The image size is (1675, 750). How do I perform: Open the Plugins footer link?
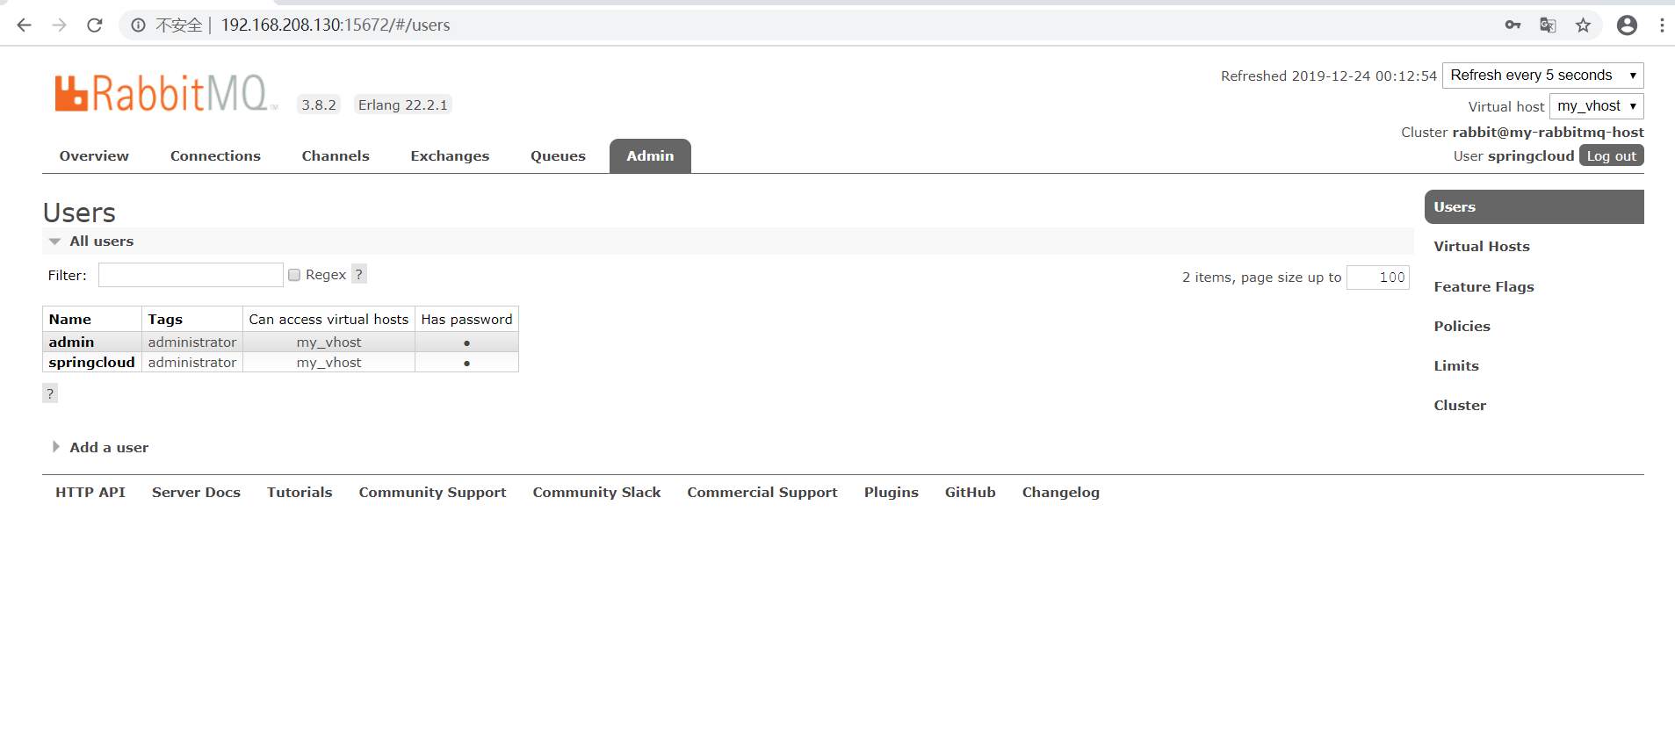(891, 493)
